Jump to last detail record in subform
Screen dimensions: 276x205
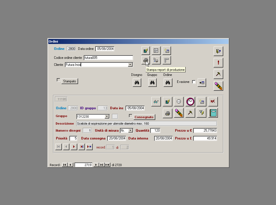[82, 147]
